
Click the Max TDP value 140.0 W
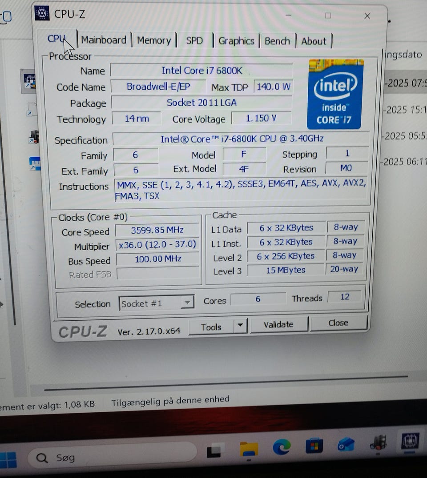[273, 87]
